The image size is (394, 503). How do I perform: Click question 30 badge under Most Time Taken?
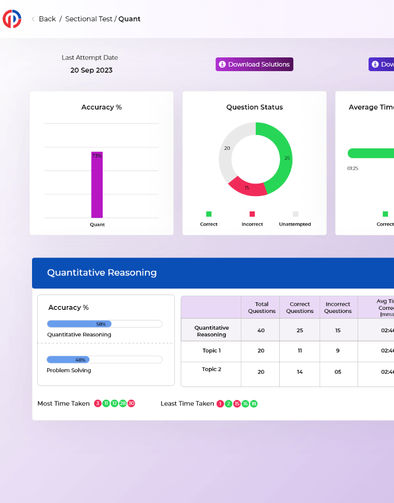[131, 403]
